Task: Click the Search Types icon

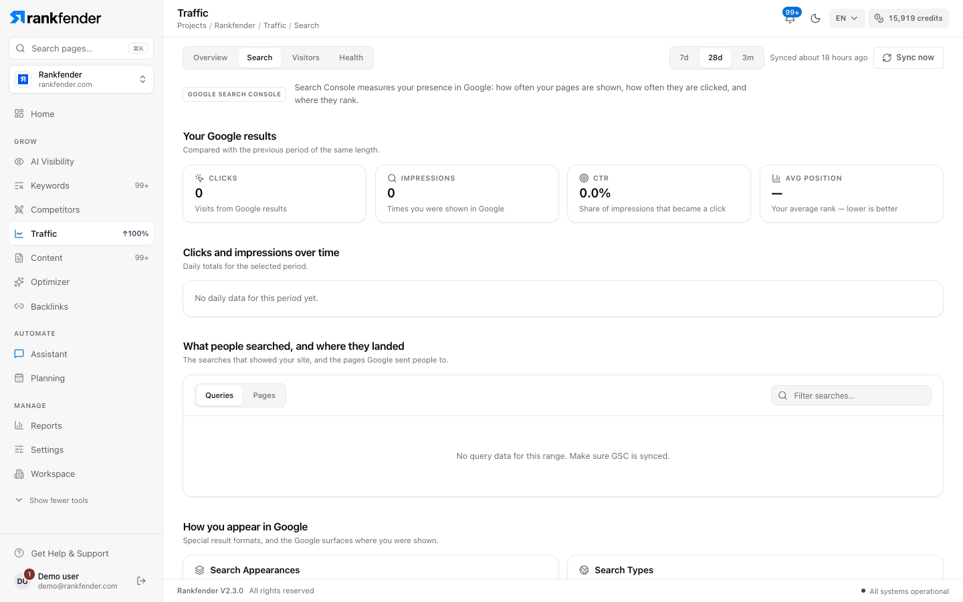Action: click(x=584, y=570)
